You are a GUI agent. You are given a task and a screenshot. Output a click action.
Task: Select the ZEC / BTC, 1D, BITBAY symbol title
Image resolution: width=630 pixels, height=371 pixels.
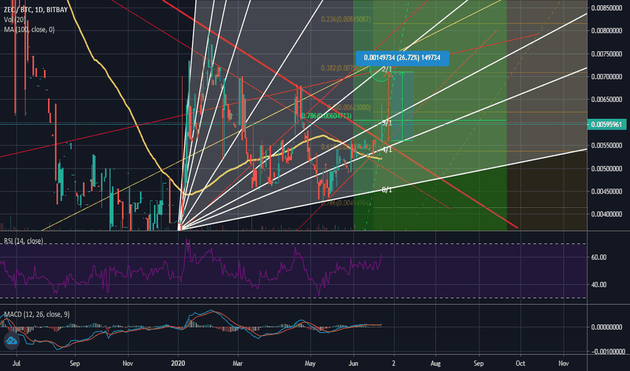pos(36,9)
